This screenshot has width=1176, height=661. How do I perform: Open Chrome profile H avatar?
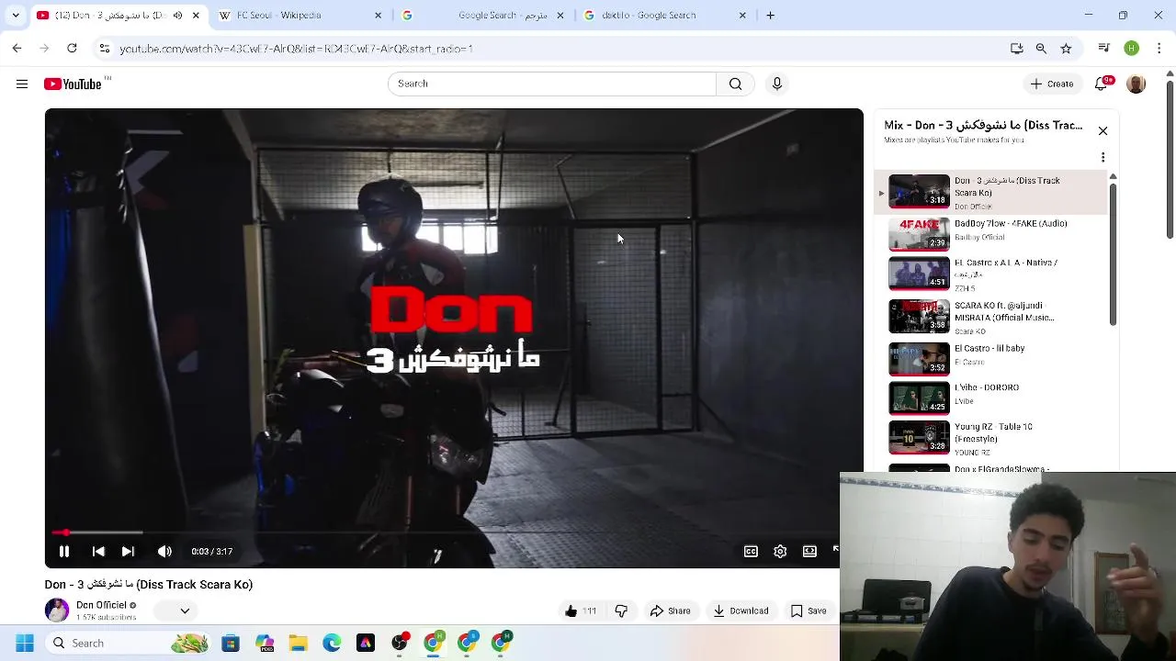pos(1131,48)
